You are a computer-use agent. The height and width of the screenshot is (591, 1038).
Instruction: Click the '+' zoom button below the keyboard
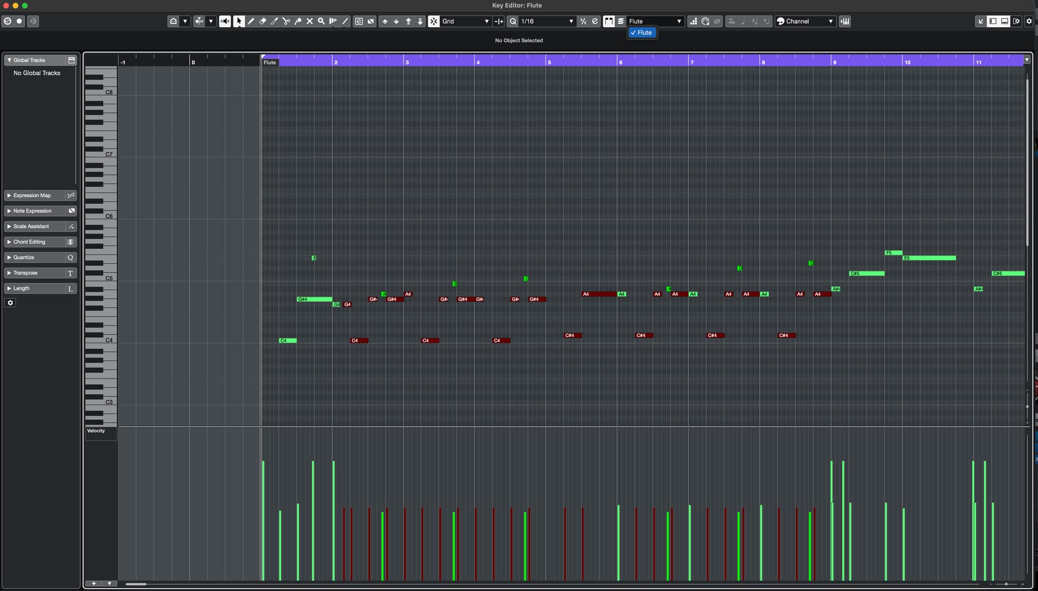(94, 584)
